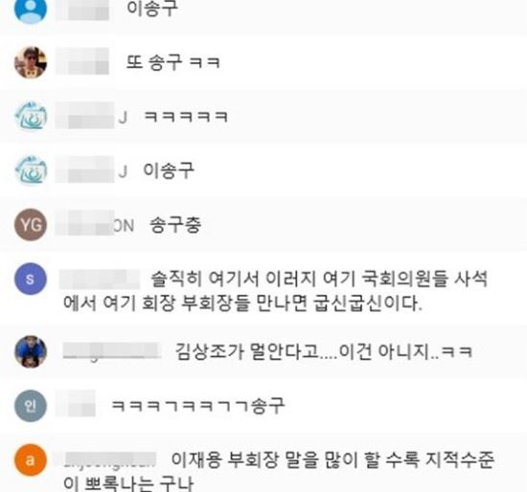Select comment about 국회의원들 사석
The width and height of the screenshot is (527, 492).
275,291
